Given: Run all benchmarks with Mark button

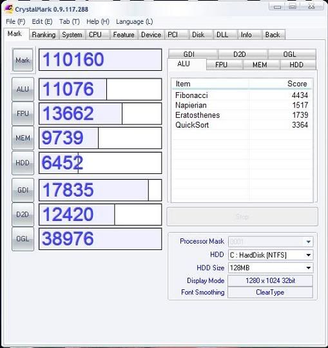Looking at the screenshot, I should point(23,60).
